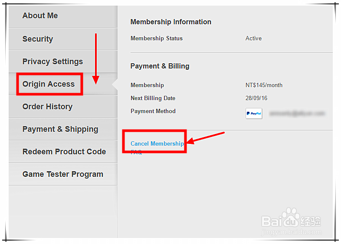This screenshot has height=244, width=341.
Task: Navigate to Redeem Product Code
Action: [x=64, y=152]
